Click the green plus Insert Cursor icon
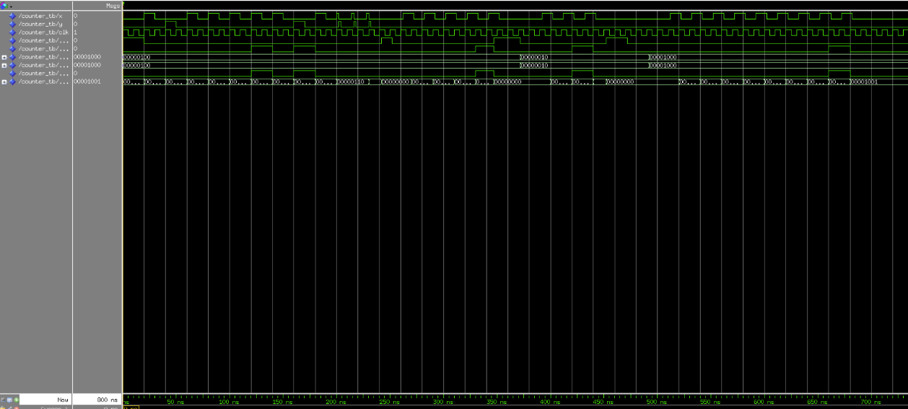 (17, 400)
